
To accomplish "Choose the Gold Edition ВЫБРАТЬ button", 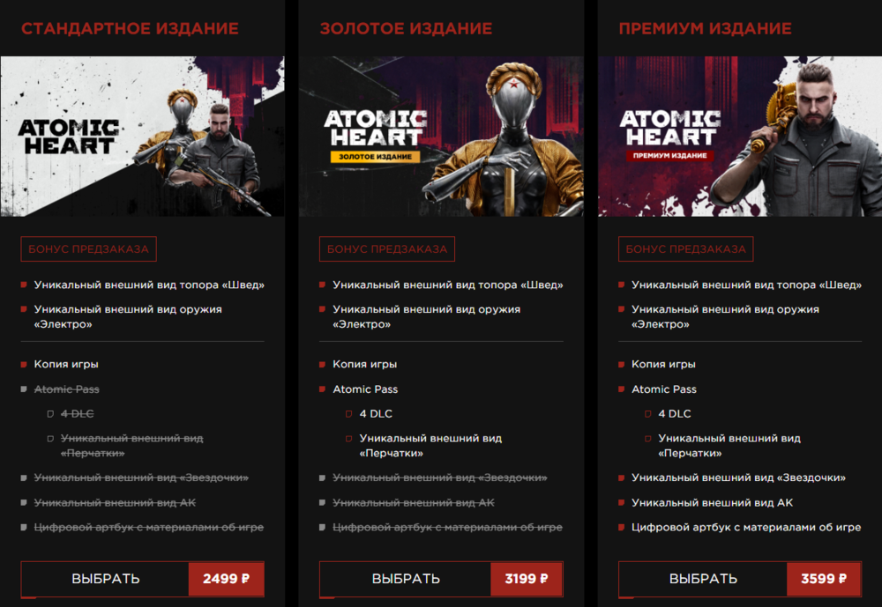I will [x=406, y=578].
